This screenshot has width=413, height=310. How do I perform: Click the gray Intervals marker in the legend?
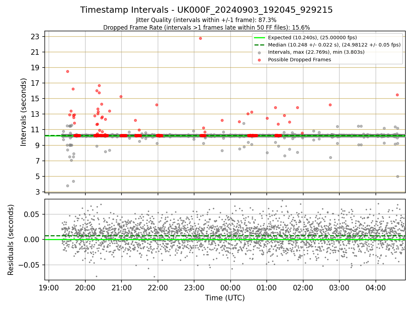pyautogui.click(x=260, y=52)
